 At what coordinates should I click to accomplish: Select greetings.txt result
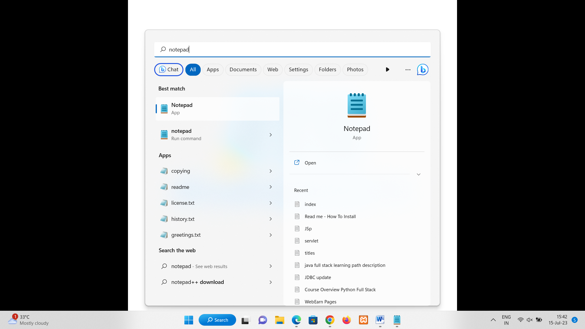(217, 235)
